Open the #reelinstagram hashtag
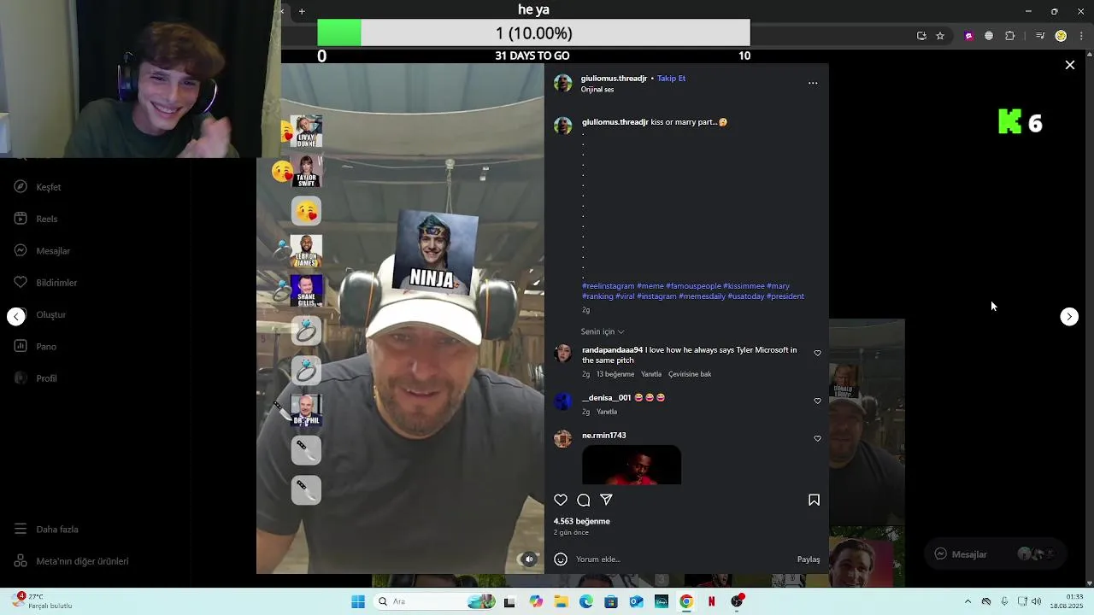Image resolution: width=1094 pixels, height=615 pixels. 609,286
